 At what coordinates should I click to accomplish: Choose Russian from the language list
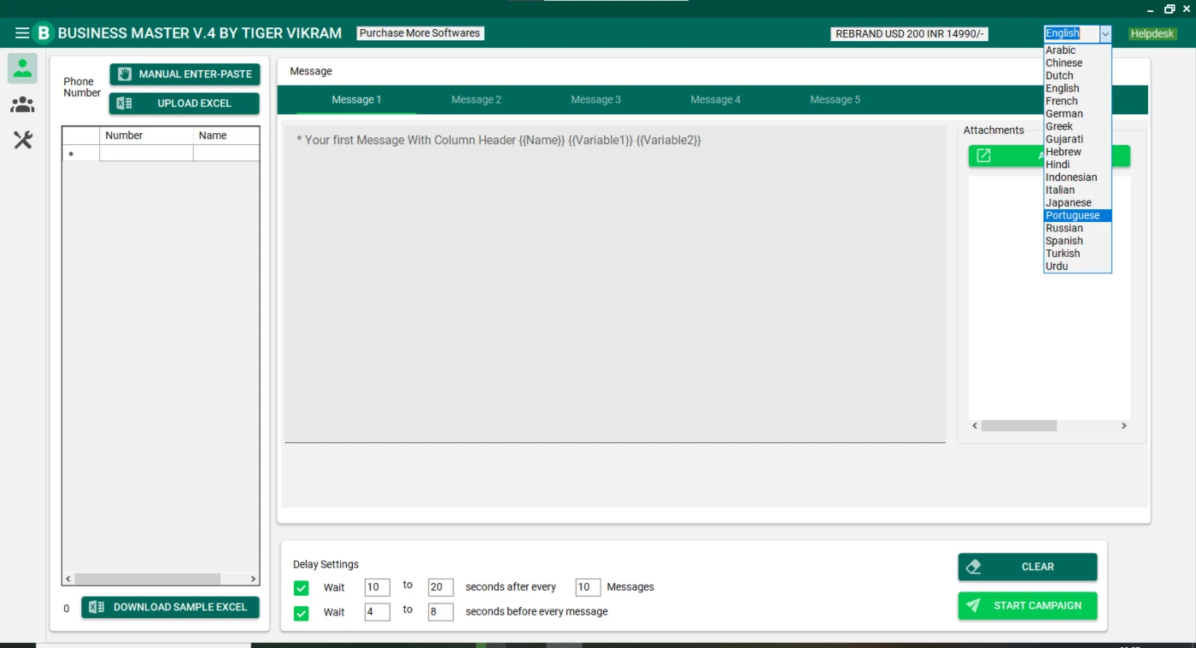[1077, 228]
